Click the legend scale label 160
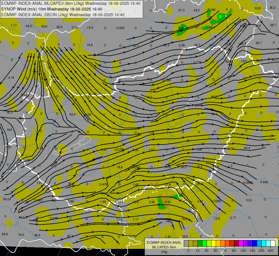The width and height of the screenshot is (279, 256). pyautogui.click(x=252, y=251)
